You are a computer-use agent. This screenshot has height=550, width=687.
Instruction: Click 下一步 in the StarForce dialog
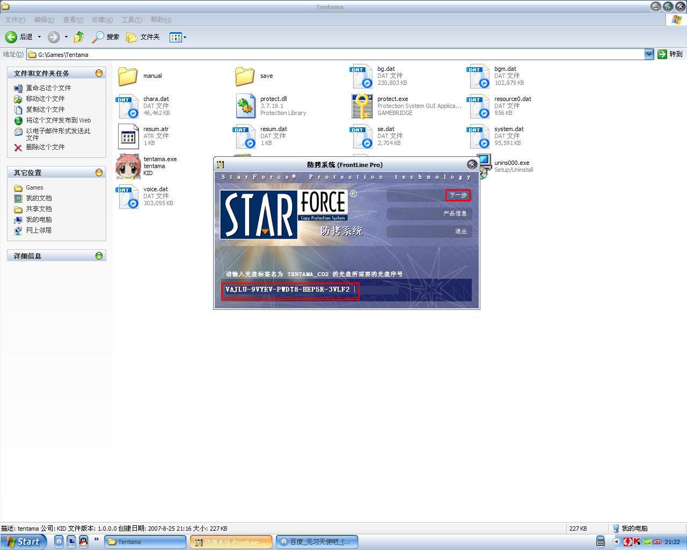[457, 195]
